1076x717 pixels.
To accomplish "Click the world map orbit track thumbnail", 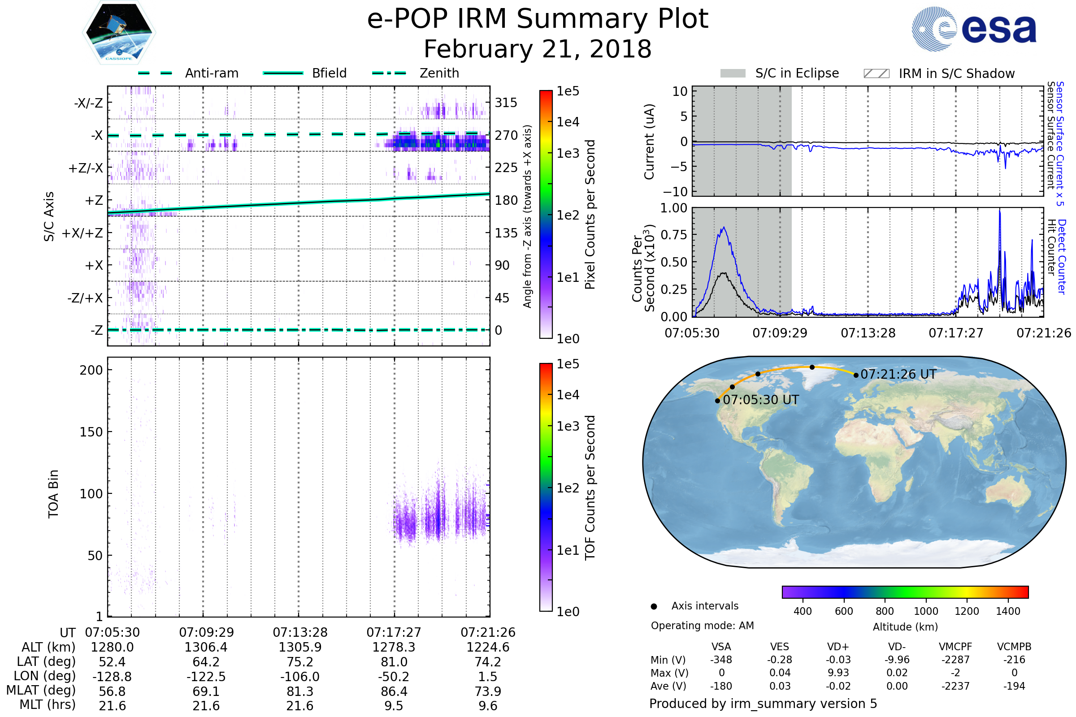I will pyautogui.click(x=854, y=462).
